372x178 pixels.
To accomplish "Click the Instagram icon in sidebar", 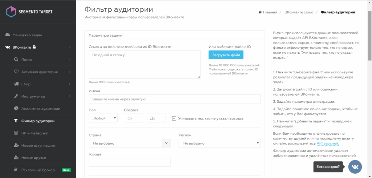I will pos(16,133).
